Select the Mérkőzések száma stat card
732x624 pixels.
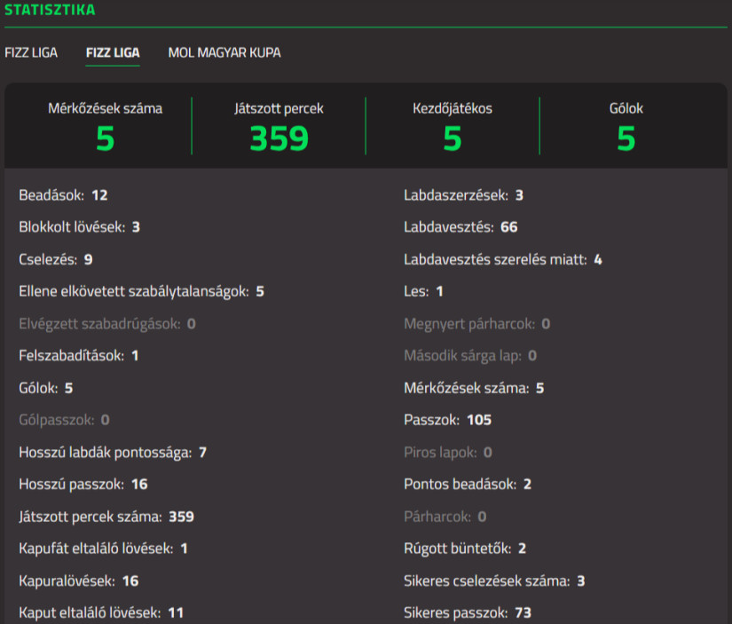pyautogui.click(x=105, y=124)
